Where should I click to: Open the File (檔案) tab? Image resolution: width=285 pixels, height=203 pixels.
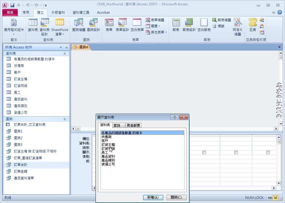click(x=10, y=12)
